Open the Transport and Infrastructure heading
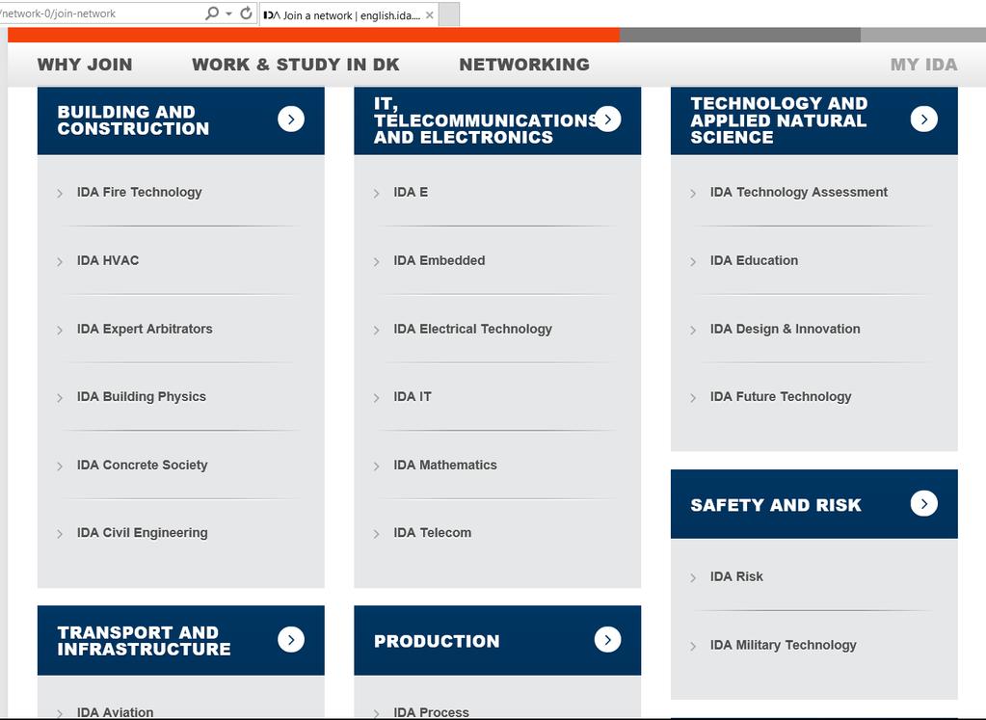 tap(144, 641)
